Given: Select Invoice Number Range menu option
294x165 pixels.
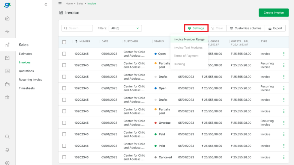Looking at the screenshot, I should point(189,39).
